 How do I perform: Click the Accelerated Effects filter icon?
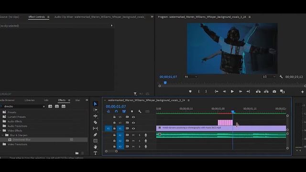click(50, 106)
